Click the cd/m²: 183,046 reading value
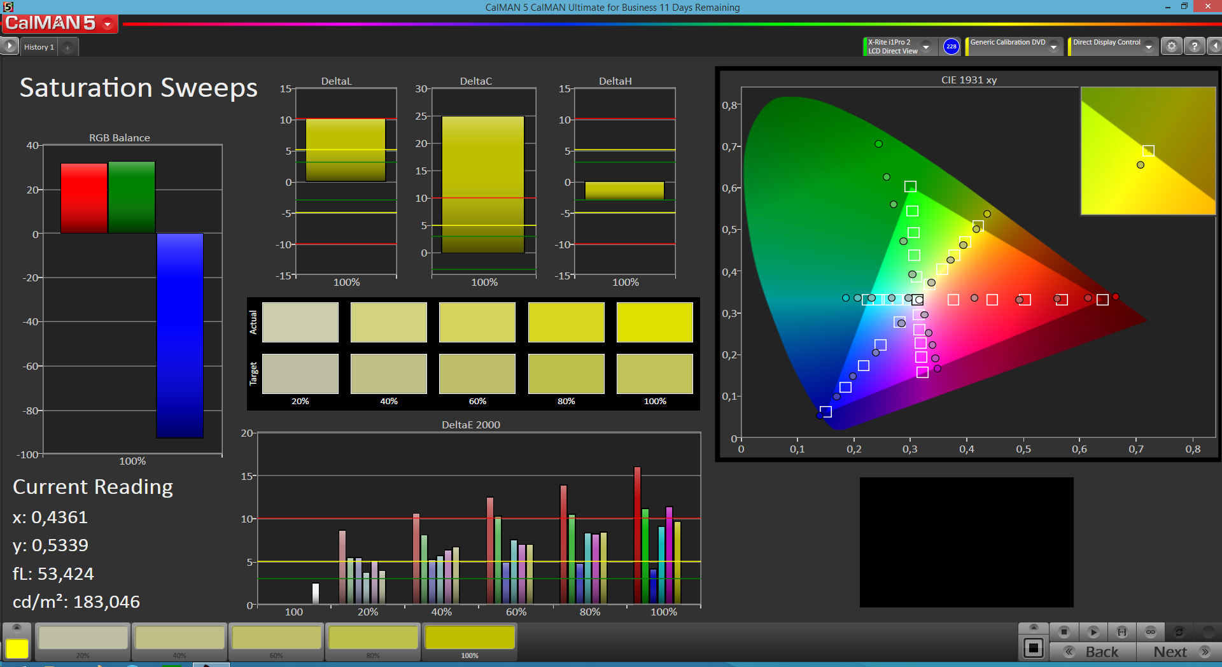Screen dimensions: 1222x667 point(76,601)
